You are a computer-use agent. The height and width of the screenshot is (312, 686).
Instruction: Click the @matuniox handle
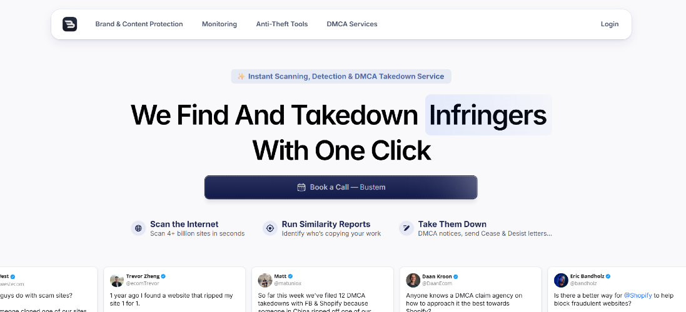(x=288, y=284)
